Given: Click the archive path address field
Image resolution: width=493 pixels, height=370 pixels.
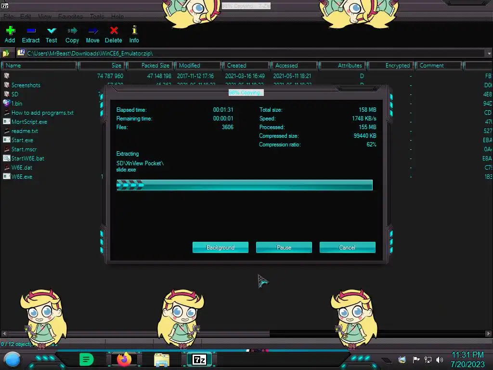Looking at the screenshot, I should pos(251,53).
